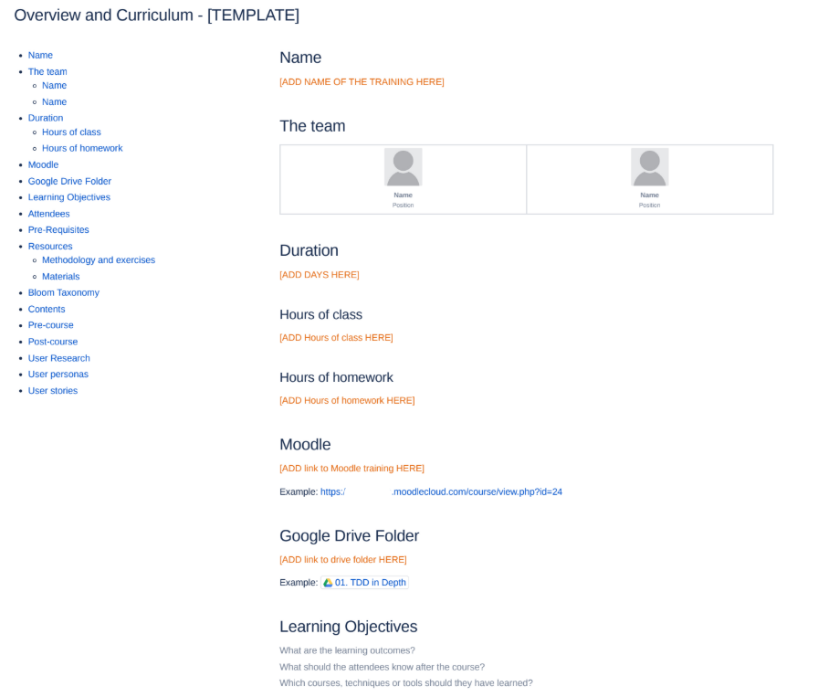818x697 pixels.
Task: Go to Pre-Requisites in the contents list
Action: 58,230
